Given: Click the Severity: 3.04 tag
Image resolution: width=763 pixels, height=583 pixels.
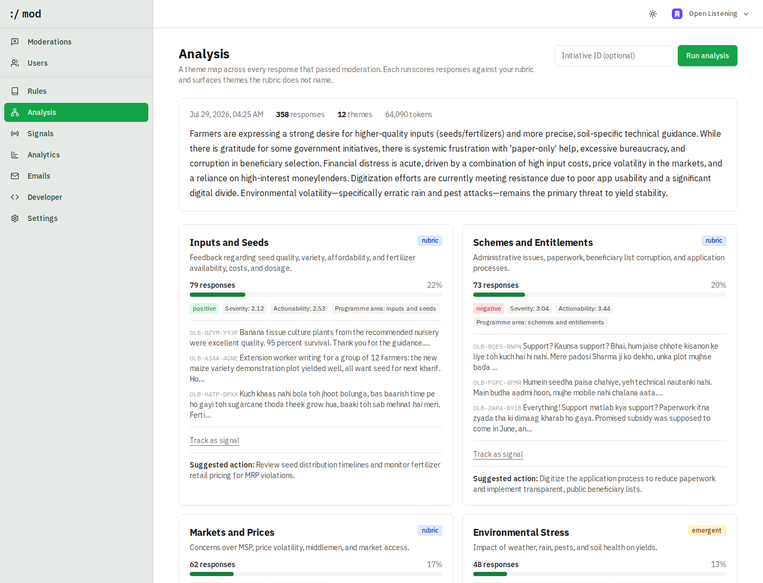Looking at the screenshot, I should tap(529, 308).
